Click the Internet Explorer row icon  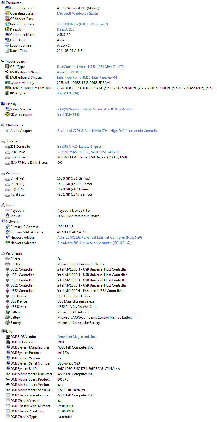7,24
